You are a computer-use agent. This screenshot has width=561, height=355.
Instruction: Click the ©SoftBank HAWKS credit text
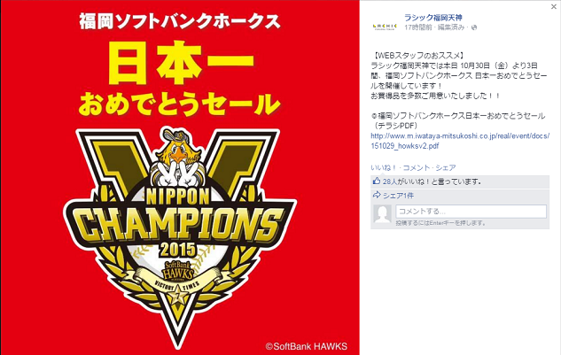pos(307,346)
